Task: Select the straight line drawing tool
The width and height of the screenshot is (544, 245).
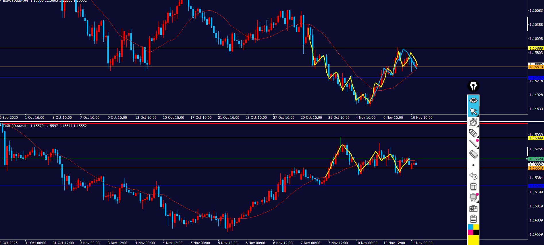Action: click(473, 144)
